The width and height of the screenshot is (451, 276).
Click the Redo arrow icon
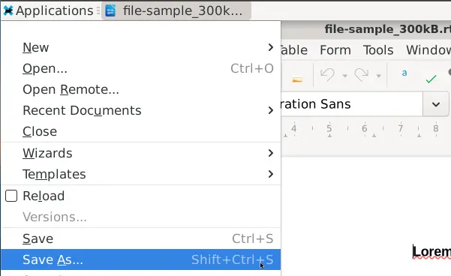362,75
